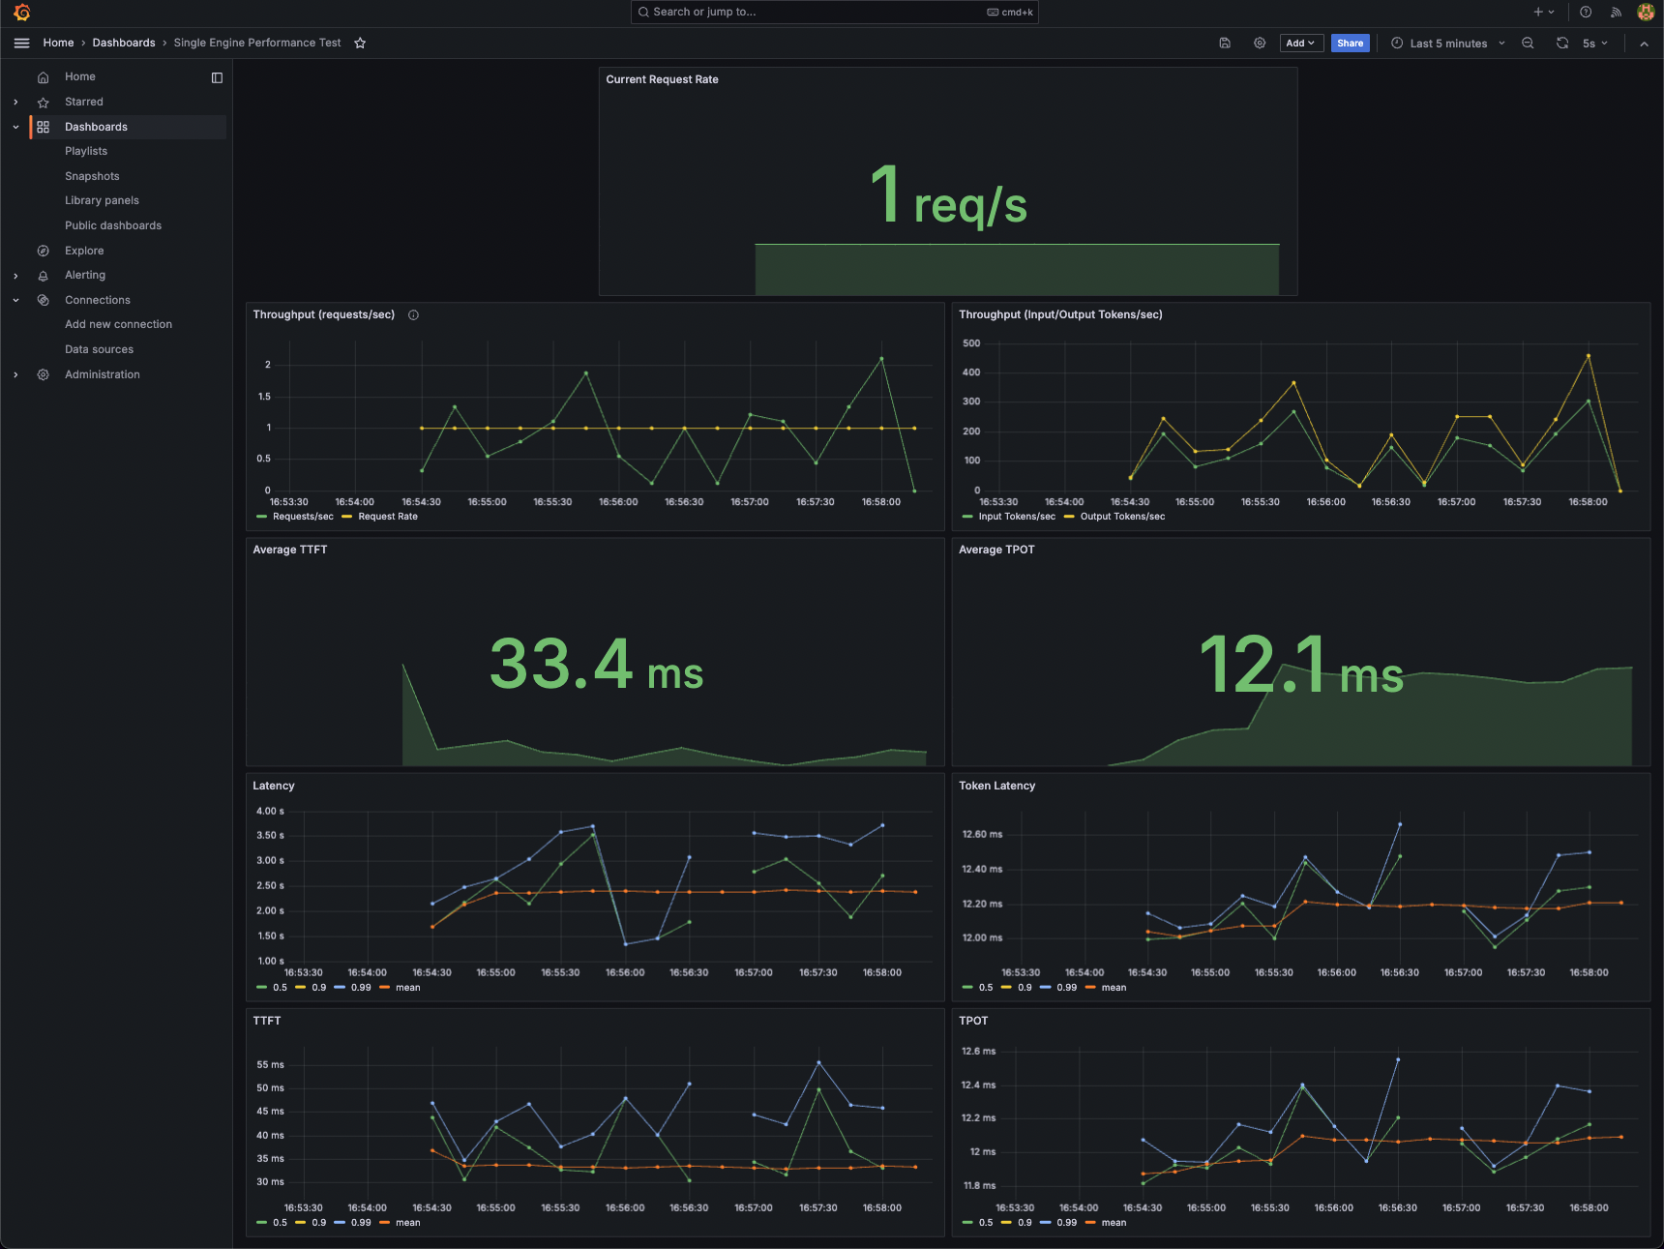Click the 12.1 ms TPOT value
Screen dimensions: 1664x1249
1301,666
